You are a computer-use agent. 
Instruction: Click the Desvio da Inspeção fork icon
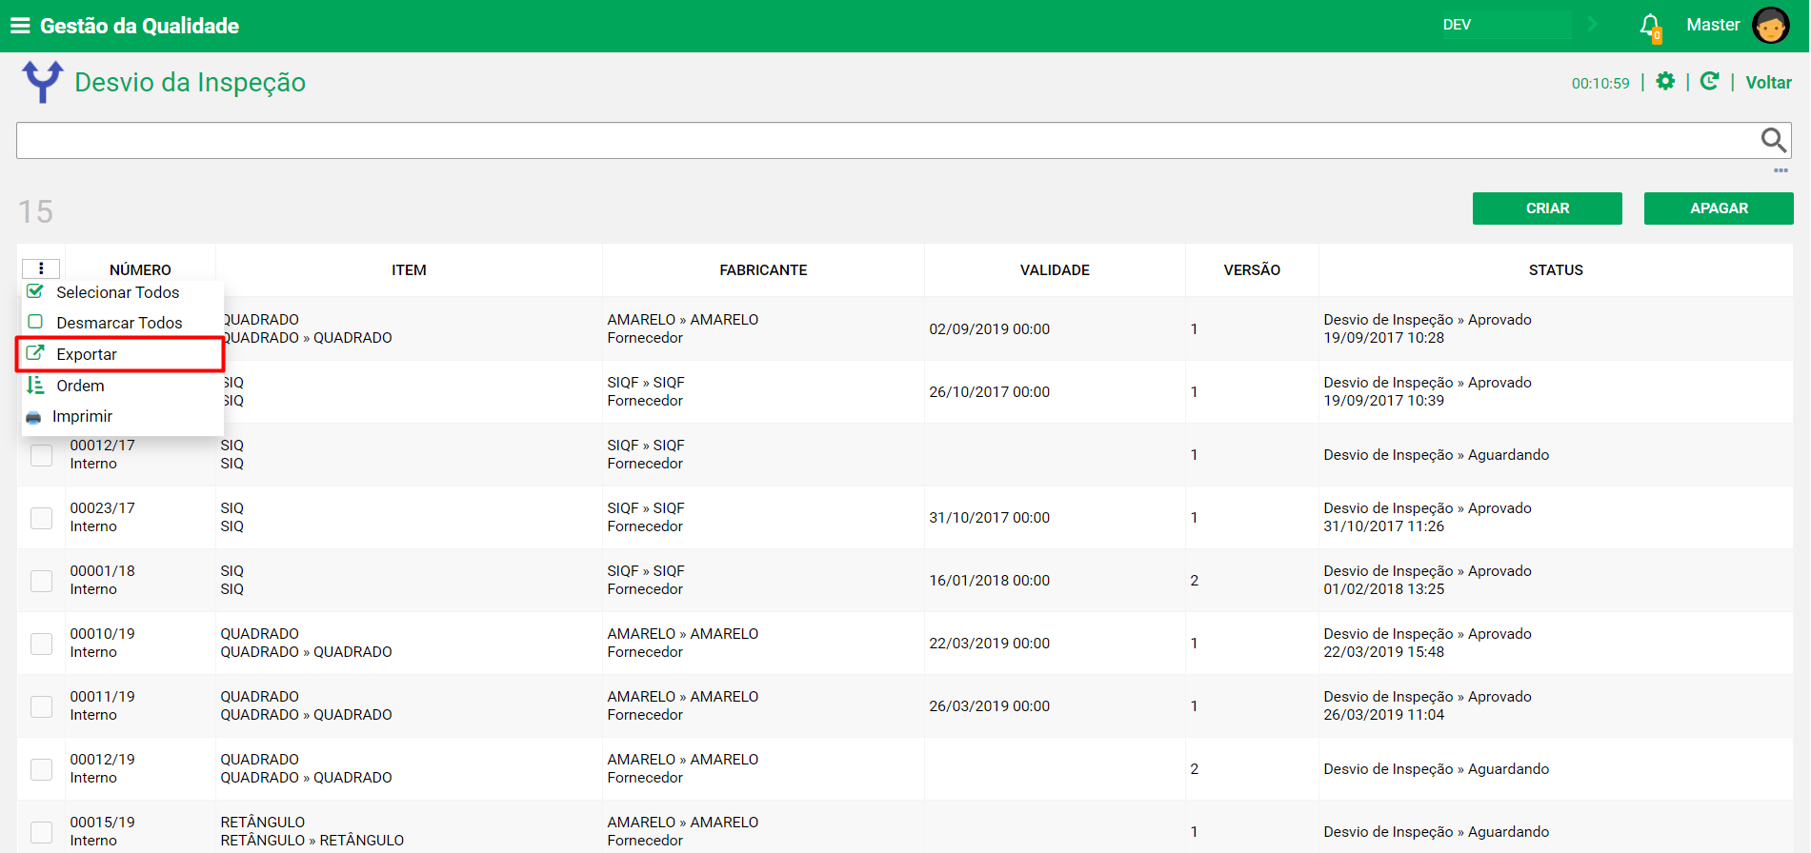click(43, 82)
